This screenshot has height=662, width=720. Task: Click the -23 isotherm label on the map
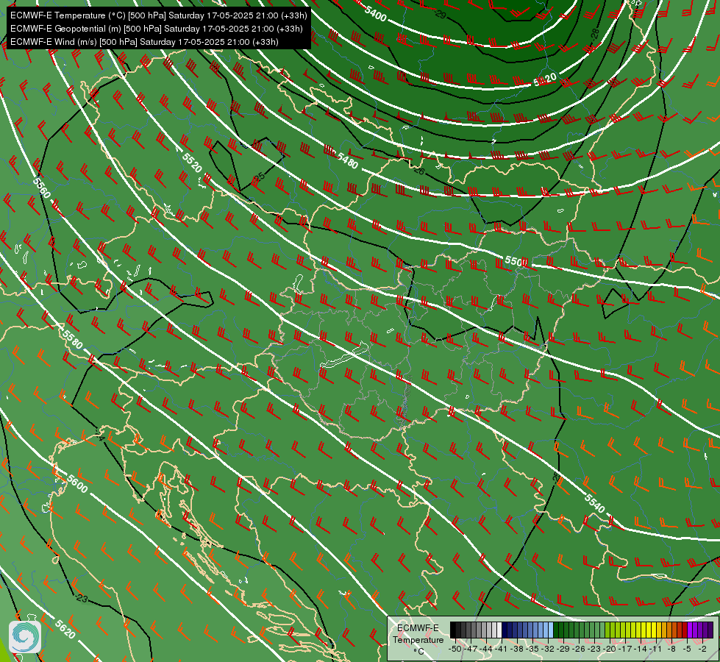(82, 598)
